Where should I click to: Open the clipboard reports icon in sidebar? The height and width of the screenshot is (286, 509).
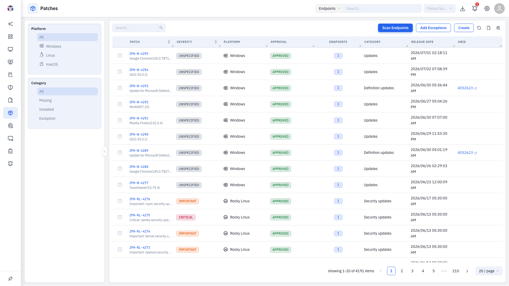point(10,151)
